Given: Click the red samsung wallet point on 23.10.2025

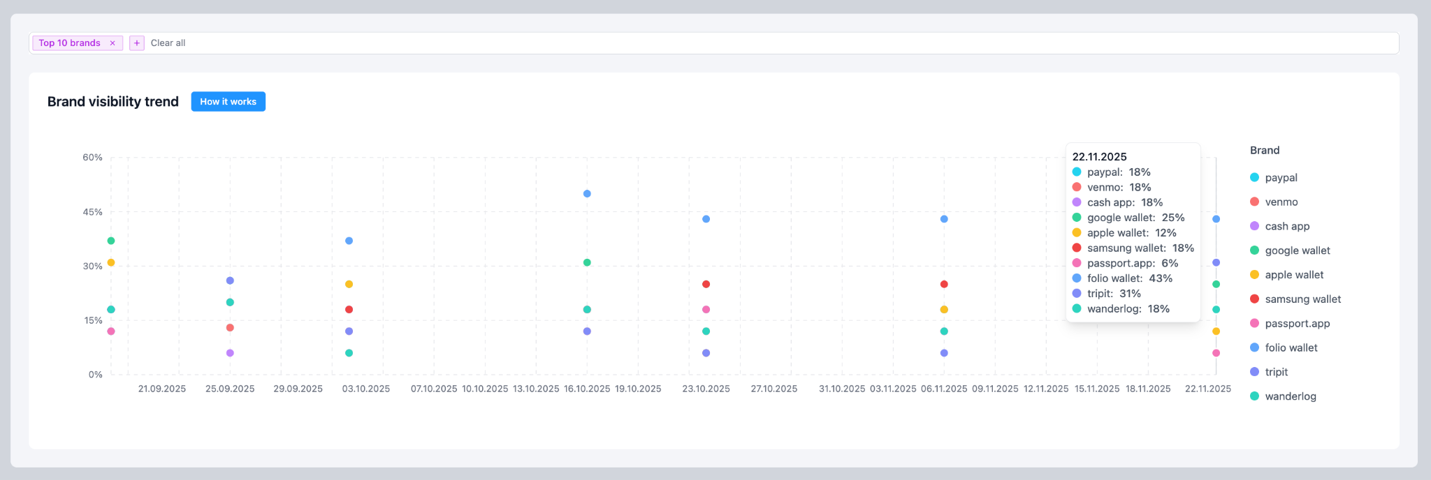Looking at the screenshot, I should click(706, 284).
